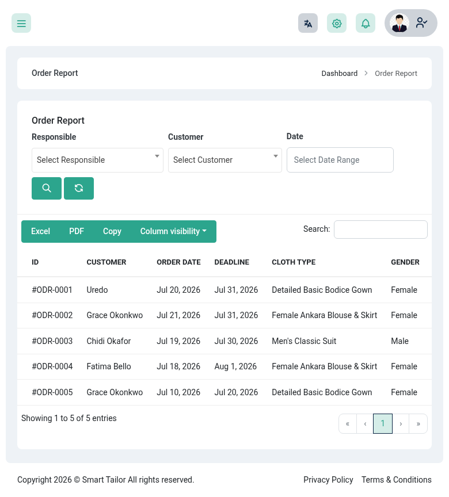449x497 pixels.
Task: Click customer name Uredo
Action: (97, 290)
